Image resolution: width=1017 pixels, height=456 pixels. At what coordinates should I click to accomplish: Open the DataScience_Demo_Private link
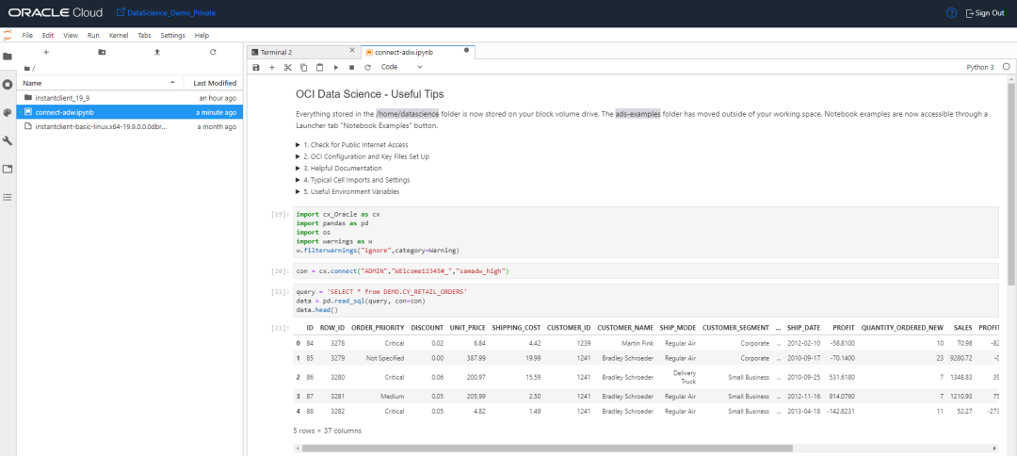click(x=166, y=13)
